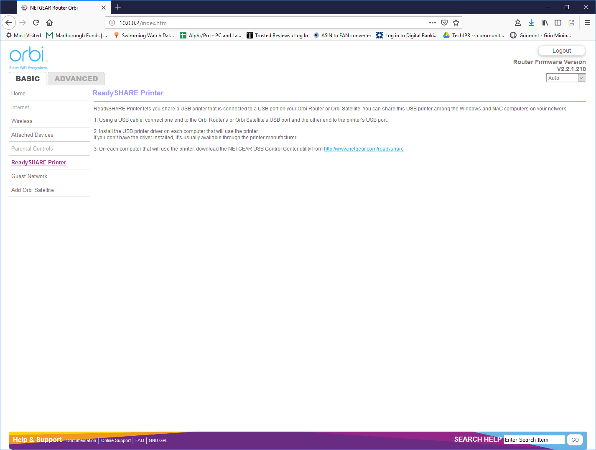Screen dimensions: 596x450
Task: Click the ReadySHARE Printer page heading
Action: [x=128, y=93]
